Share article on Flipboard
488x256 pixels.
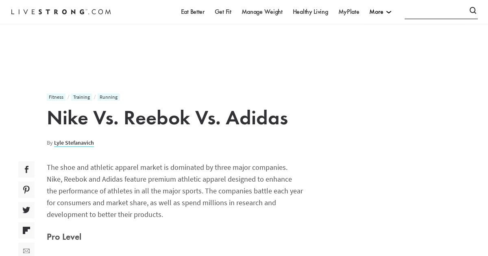[x=26, y=230]
